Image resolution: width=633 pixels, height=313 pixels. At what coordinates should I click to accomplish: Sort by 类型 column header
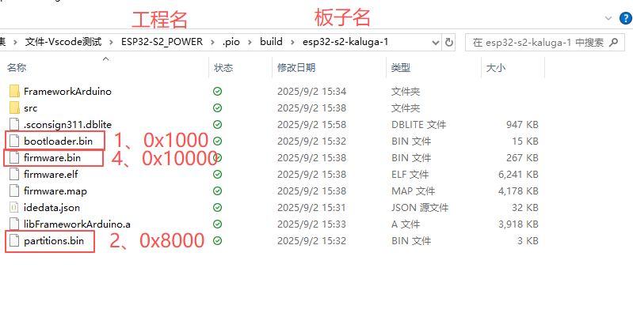400,68
